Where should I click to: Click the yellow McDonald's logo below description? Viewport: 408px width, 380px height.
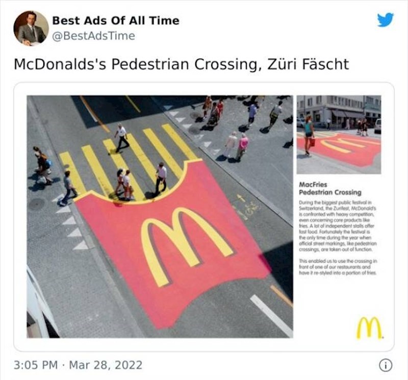click(x=369, y=327)
